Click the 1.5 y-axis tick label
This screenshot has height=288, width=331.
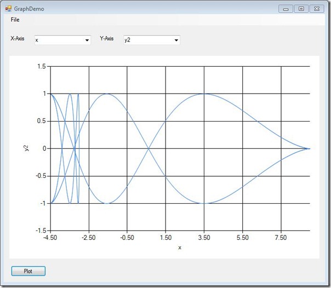coord(42,66)
